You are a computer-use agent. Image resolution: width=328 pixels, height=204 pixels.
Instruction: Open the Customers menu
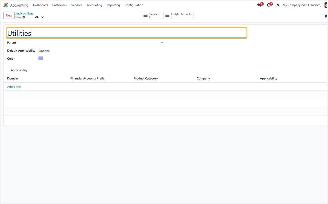click(59, 5)
